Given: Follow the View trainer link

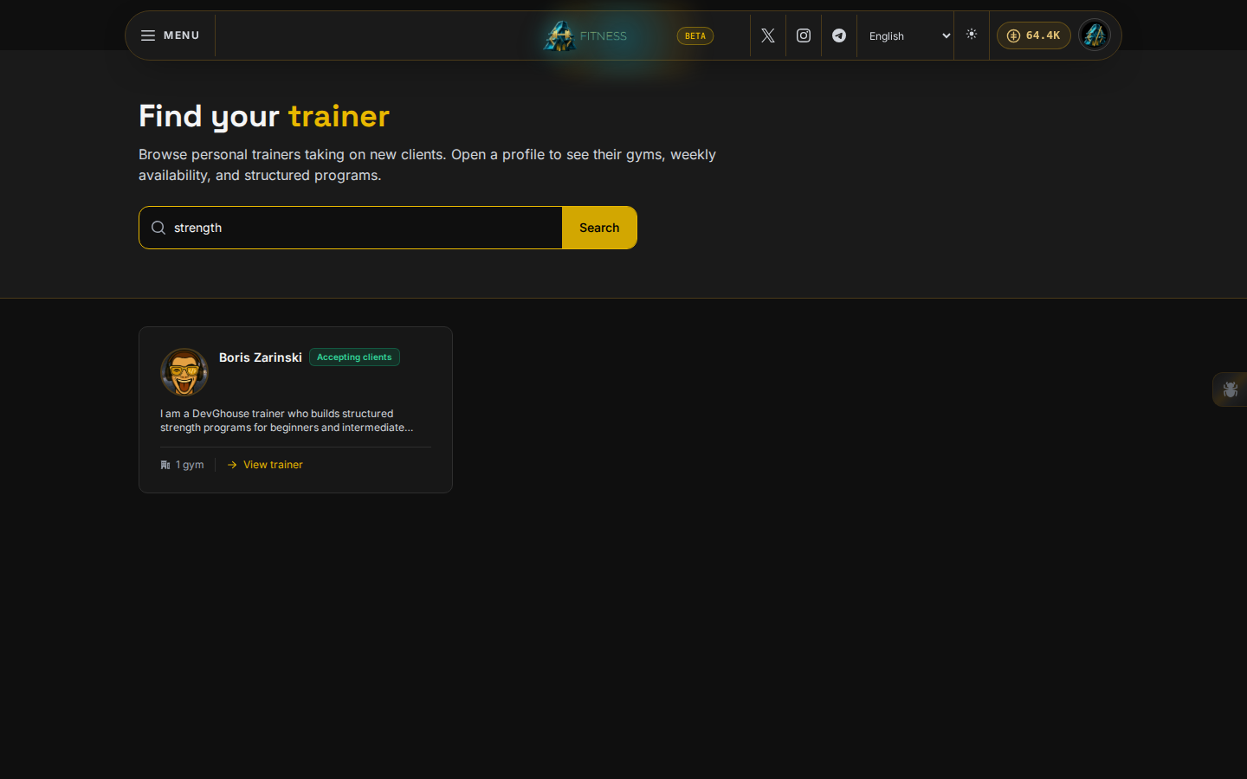Looking at the screenshot, I should click(265, 465).
